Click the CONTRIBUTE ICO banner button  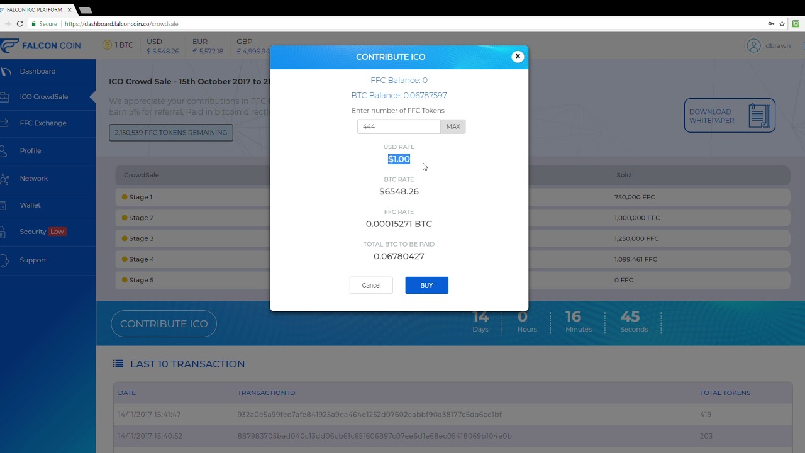pyautogui.click(x=164, y=323)
